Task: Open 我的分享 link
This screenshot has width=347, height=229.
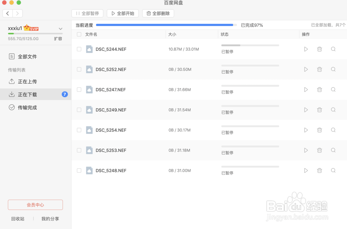Action: [x=50, y=219]
